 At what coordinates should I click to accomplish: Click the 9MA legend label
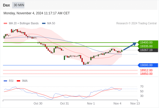pyautogui.click(x=25, y=81)
